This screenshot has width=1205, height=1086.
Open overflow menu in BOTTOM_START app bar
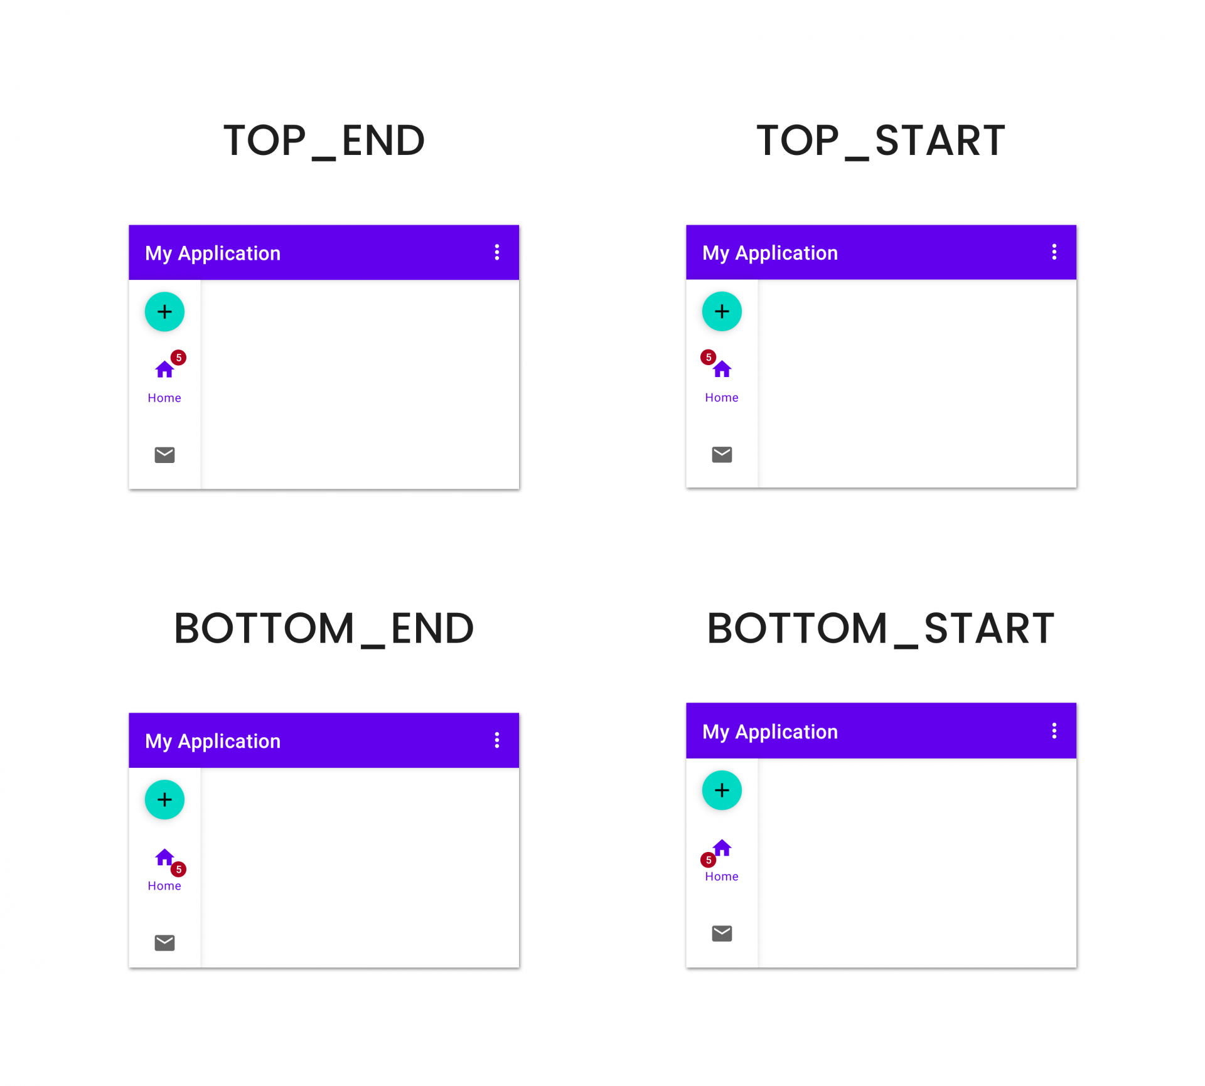pos(1054,730)
